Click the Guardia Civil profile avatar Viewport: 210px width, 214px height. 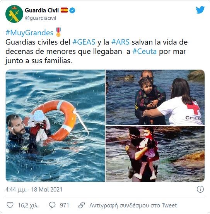click(14, 14)
